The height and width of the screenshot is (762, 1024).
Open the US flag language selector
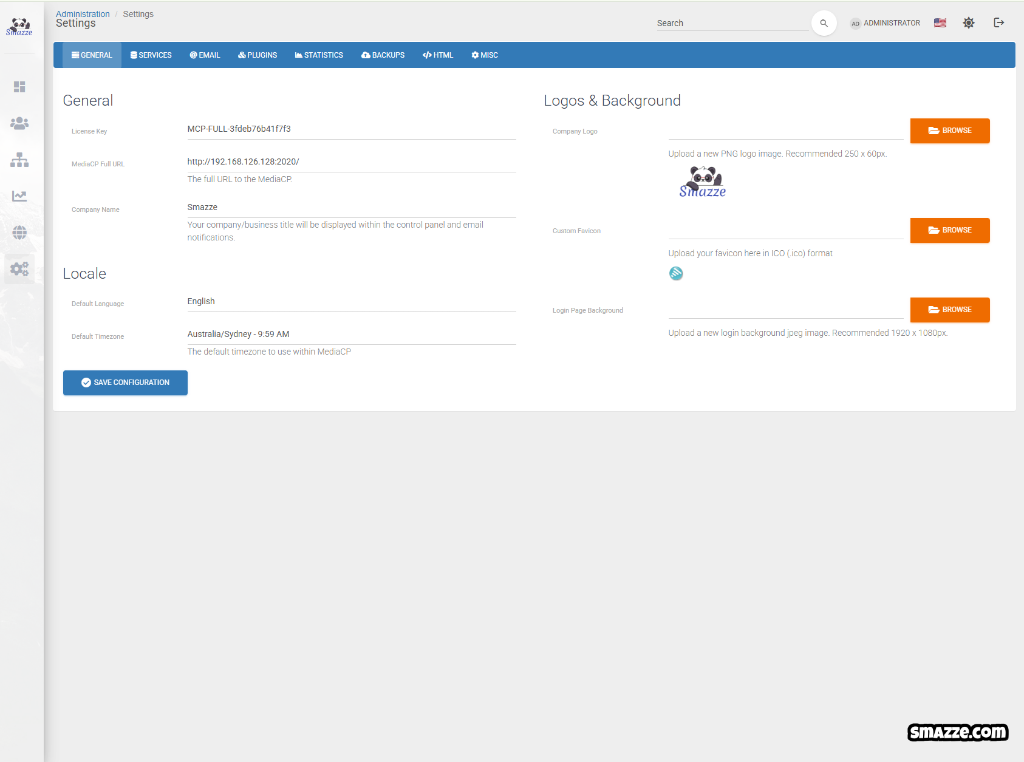[940, 23]
